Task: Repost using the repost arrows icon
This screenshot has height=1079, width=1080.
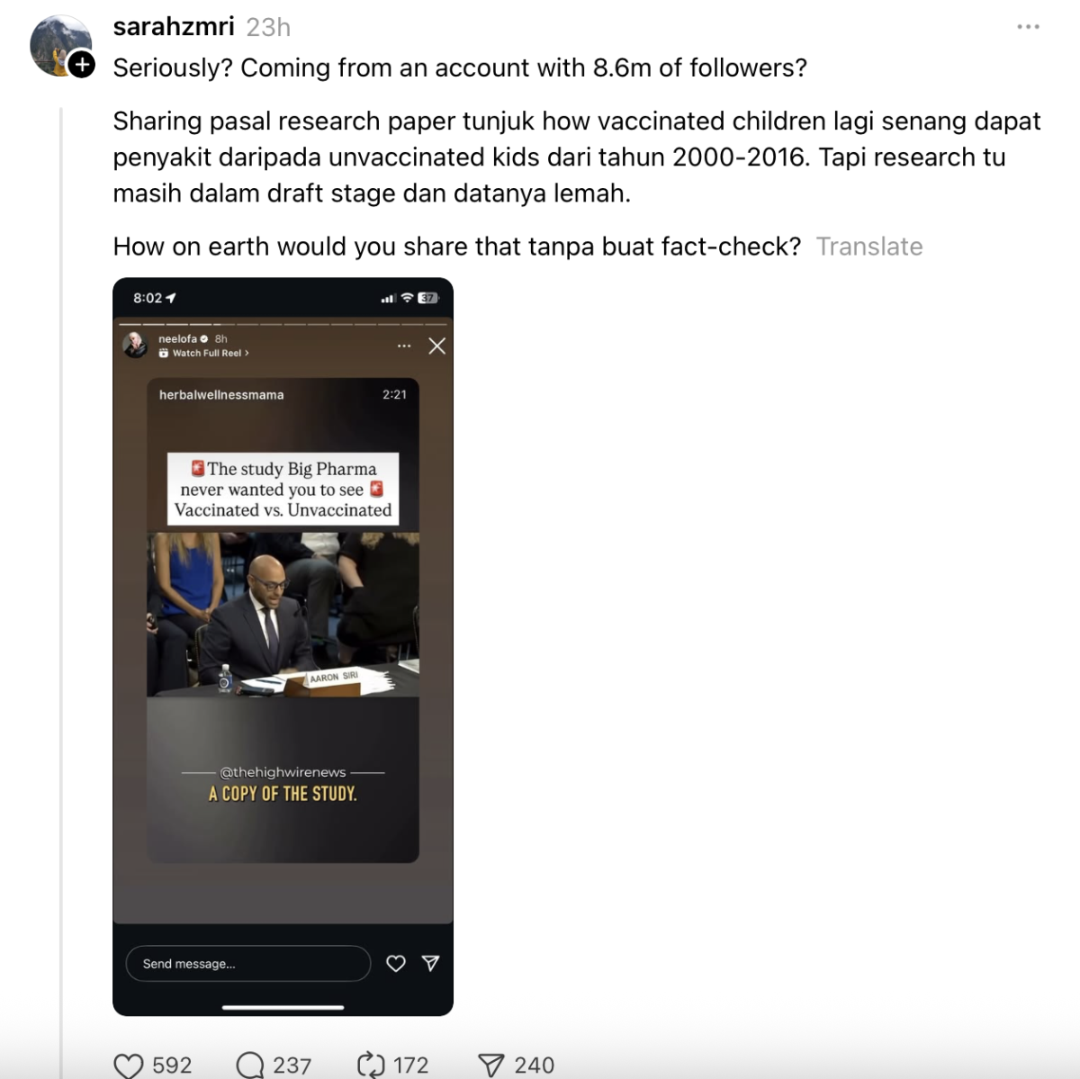Action: (371, 1066)
